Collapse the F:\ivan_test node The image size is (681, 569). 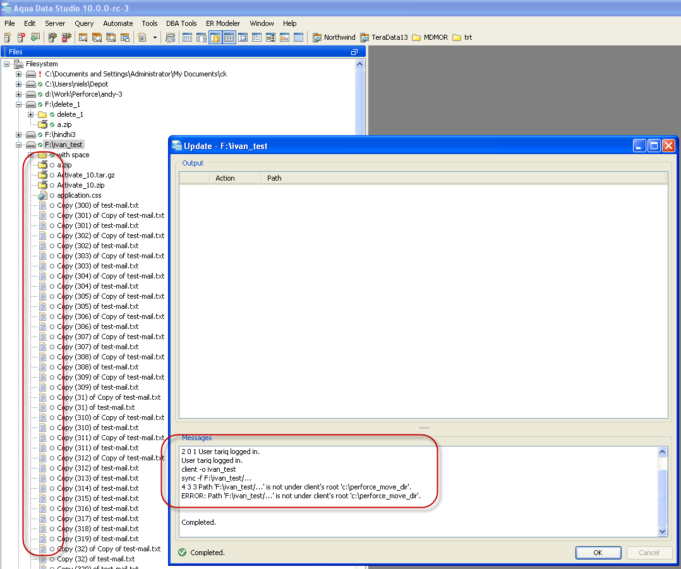click(19, 145)
